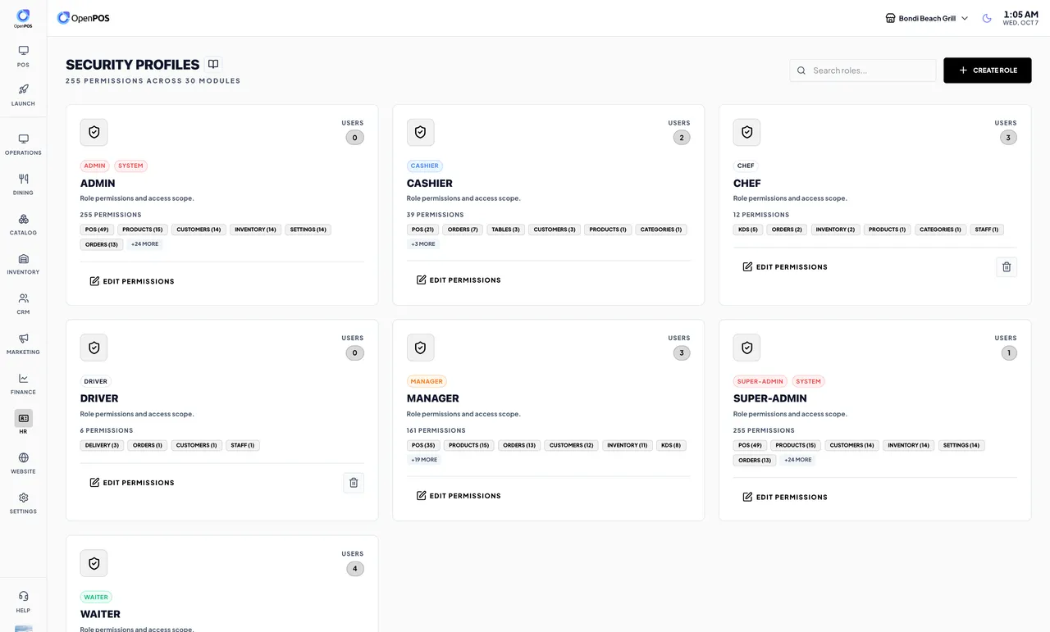Image resolution: width=1050 pixels, height=632 pixels.
Task: Click the Cashier role shield icon
Action: click(420, 132)
